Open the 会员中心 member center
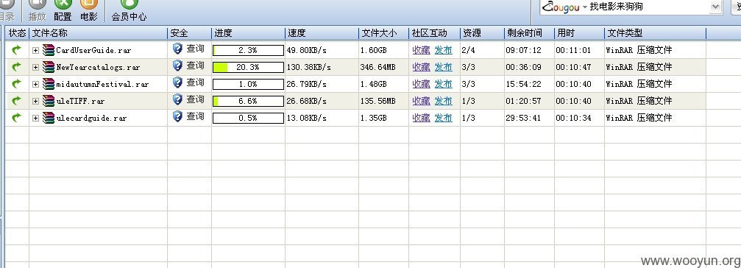741x268 pixels. point(129,10)
